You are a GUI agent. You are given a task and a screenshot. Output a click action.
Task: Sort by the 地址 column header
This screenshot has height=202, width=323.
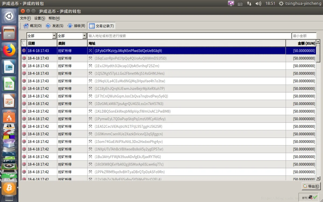click(x=187, y=43)
